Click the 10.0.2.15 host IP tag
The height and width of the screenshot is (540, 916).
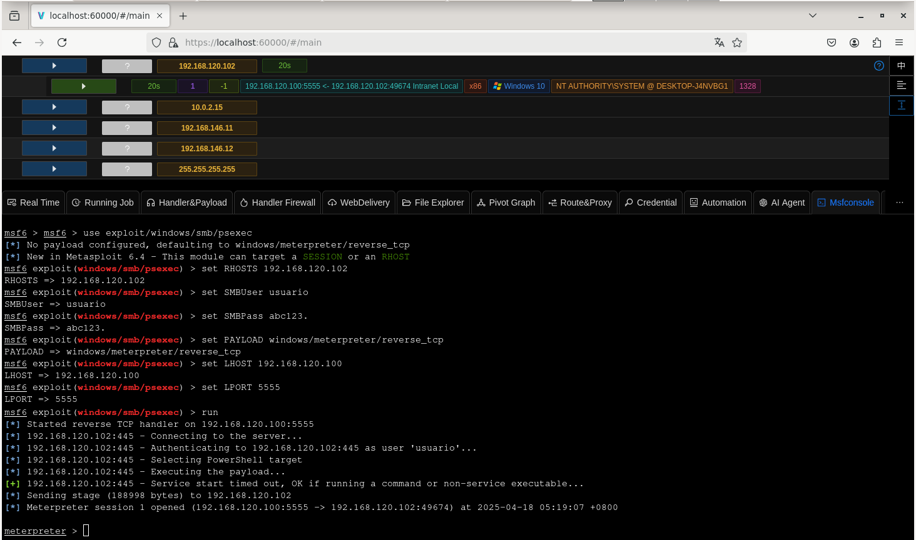[x=207, y=107]
